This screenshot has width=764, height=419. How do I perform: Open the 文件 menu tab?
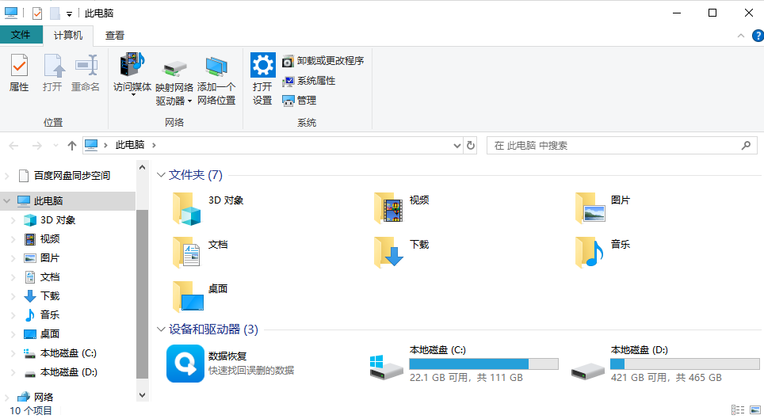point(21,35)
